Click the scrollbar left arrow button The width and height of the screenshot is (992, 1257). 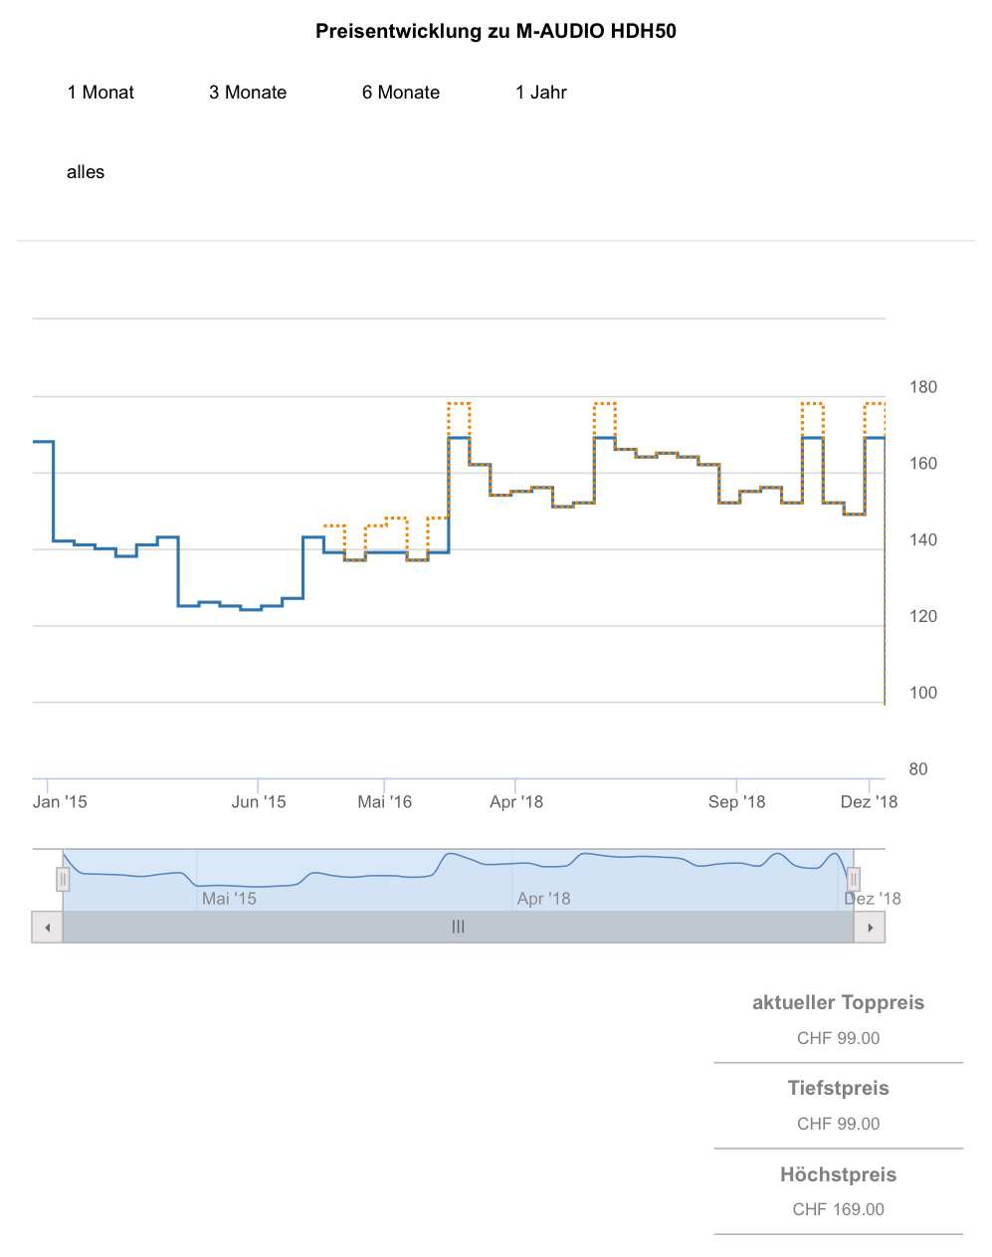point(47,928)
